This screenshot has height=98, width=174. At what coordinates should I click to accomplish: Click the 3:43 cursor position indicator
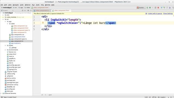(x=146, y=97)
